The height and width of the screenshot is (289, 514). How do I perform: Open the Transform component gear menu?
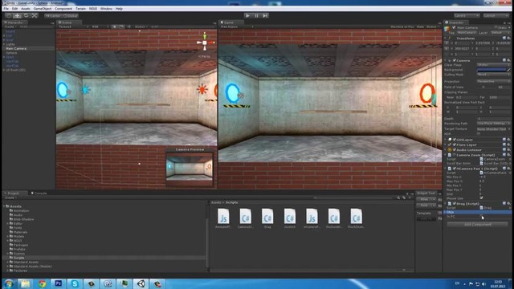(508, 39)
